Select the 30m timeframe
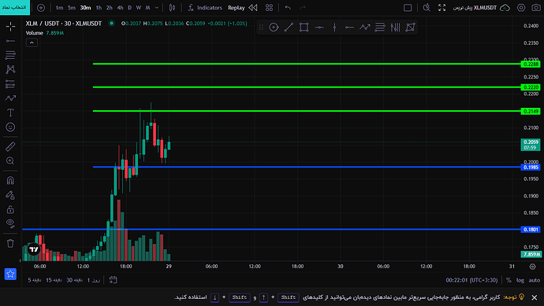 pos(85,8)
